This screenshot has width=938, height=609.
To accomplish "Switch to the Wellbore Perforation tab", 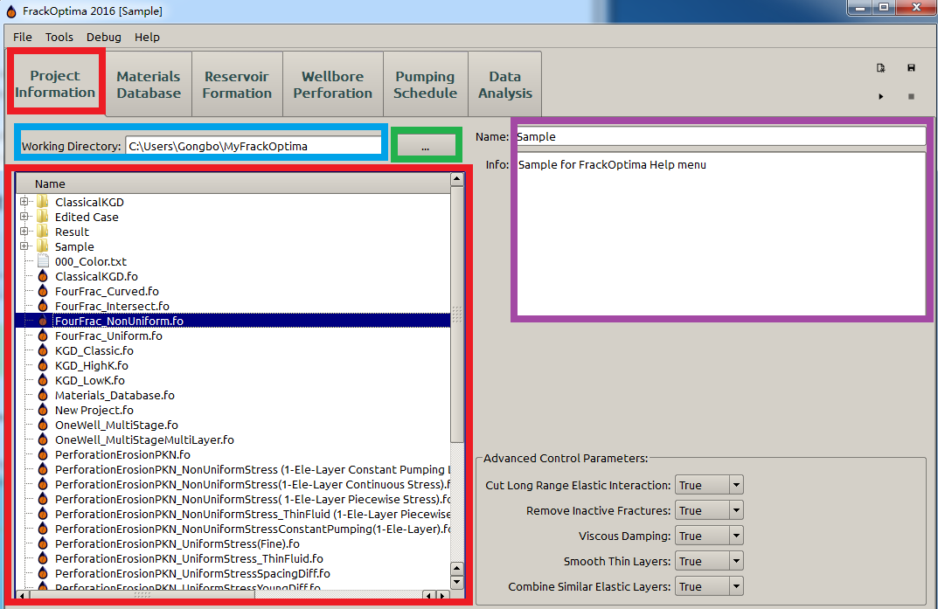I will [332, 84].
